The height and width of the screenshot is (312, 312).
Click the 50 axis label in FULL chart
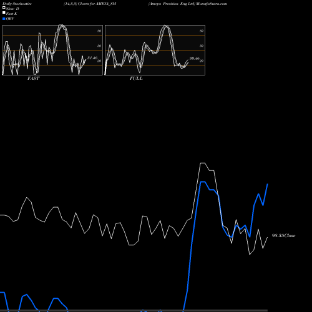(202, 46)
